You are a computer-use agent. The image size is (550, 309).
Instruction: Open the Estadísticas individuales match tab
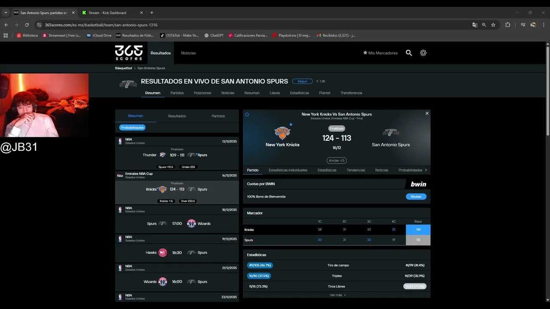pos(288,170)
